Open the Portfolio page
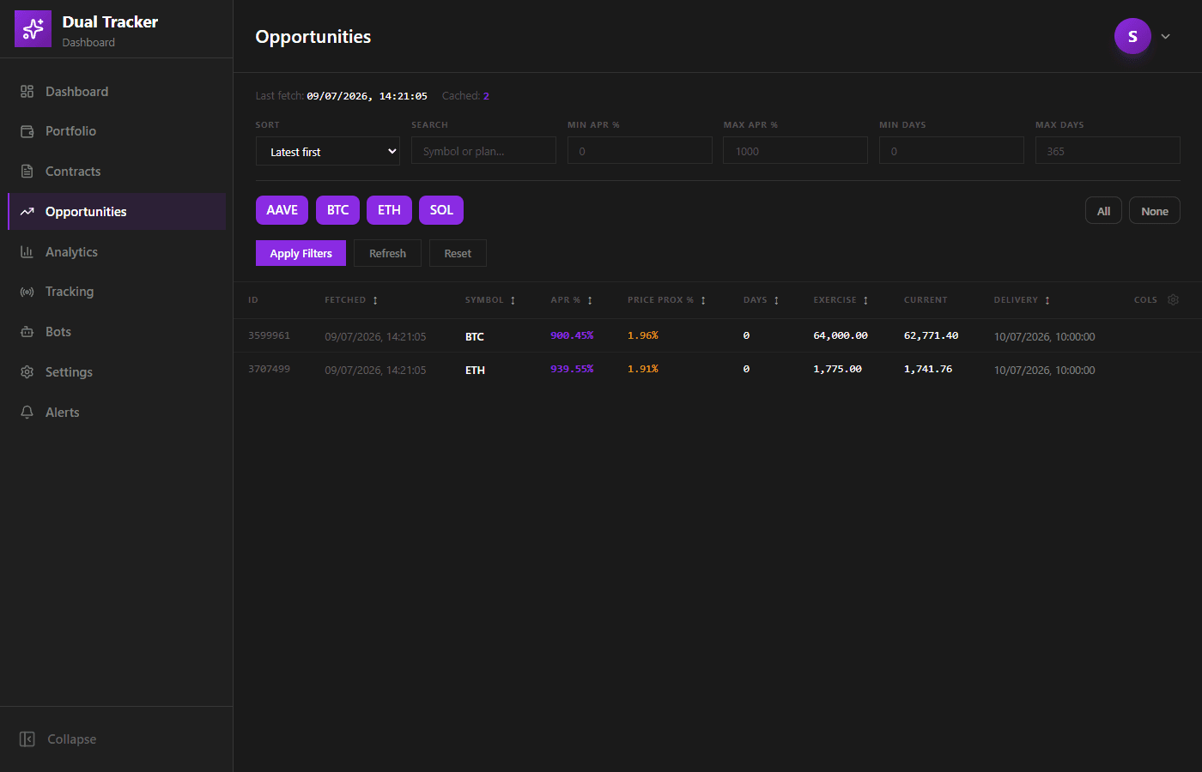The height and width of the screenshot is (772, 1202). [x=117, y=131]
